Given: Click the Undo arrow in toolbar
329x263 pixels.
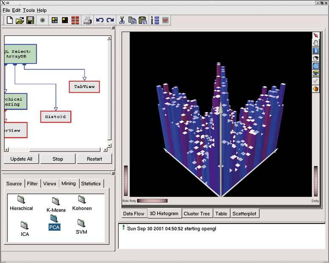Looking at the screenshot, I should (x=100, y=20).
